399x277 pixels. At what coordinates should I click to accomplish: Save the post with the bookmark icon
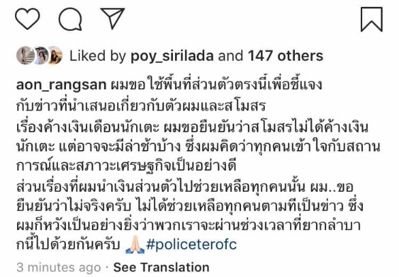(x=372, y=20)
